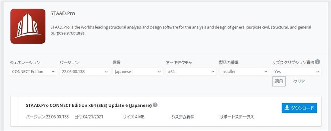Click the download arrow icon in the blue button
The image size is (331, 131).
coord(287,108)
